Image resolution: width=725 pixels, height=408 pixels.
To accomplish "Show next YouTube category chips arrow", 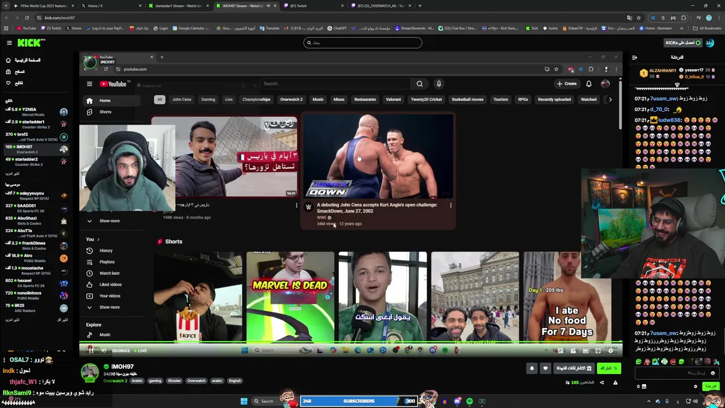I will [x=610, y=99].
